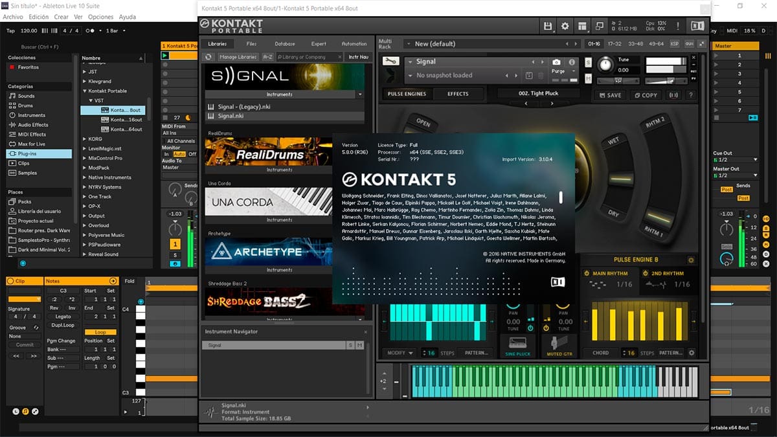Viewport: 777px width, 437px height.
Task: Open the instrument info icon
Action: tap(571, 62)
